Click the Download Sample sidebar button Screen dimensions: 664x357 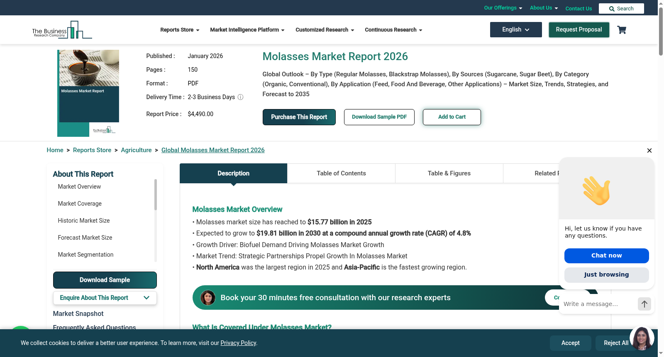pyautogui.click(x=105, y=280)
